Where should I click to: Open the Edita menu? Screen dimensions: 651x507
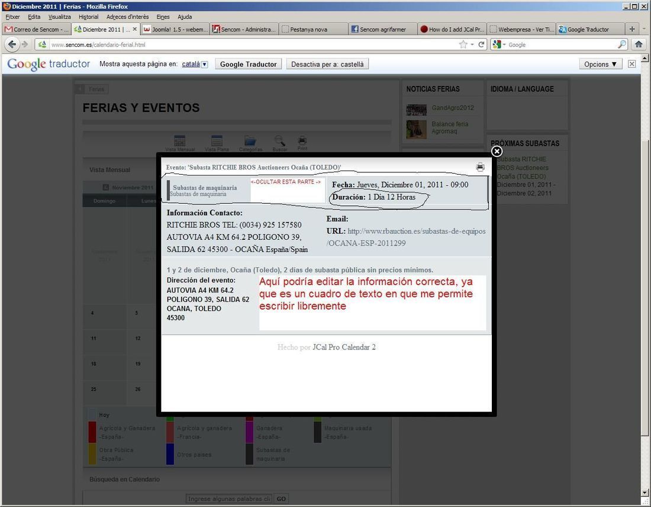pyautogui.click(x=34, y=17)
